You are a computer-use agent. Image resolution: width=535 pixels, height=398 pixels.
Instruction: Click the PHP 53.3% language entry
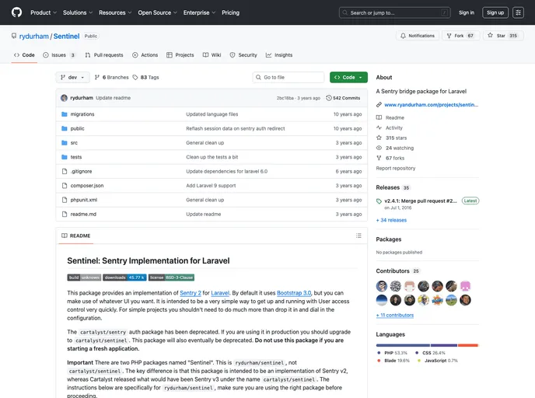393,353
